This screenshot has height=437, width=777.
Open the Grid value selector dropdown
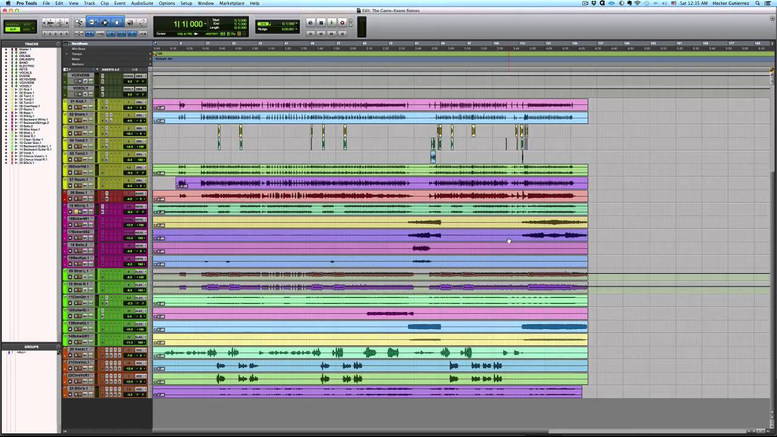click(x=296, y=24)
